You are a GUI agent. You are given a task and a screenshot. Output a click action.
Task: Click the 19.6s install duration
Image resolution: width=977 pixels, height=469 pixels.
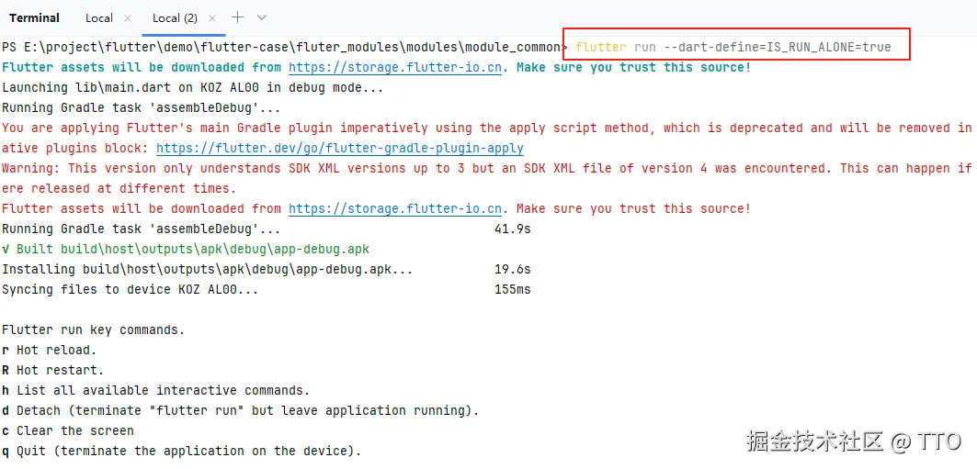click(512, 270)
